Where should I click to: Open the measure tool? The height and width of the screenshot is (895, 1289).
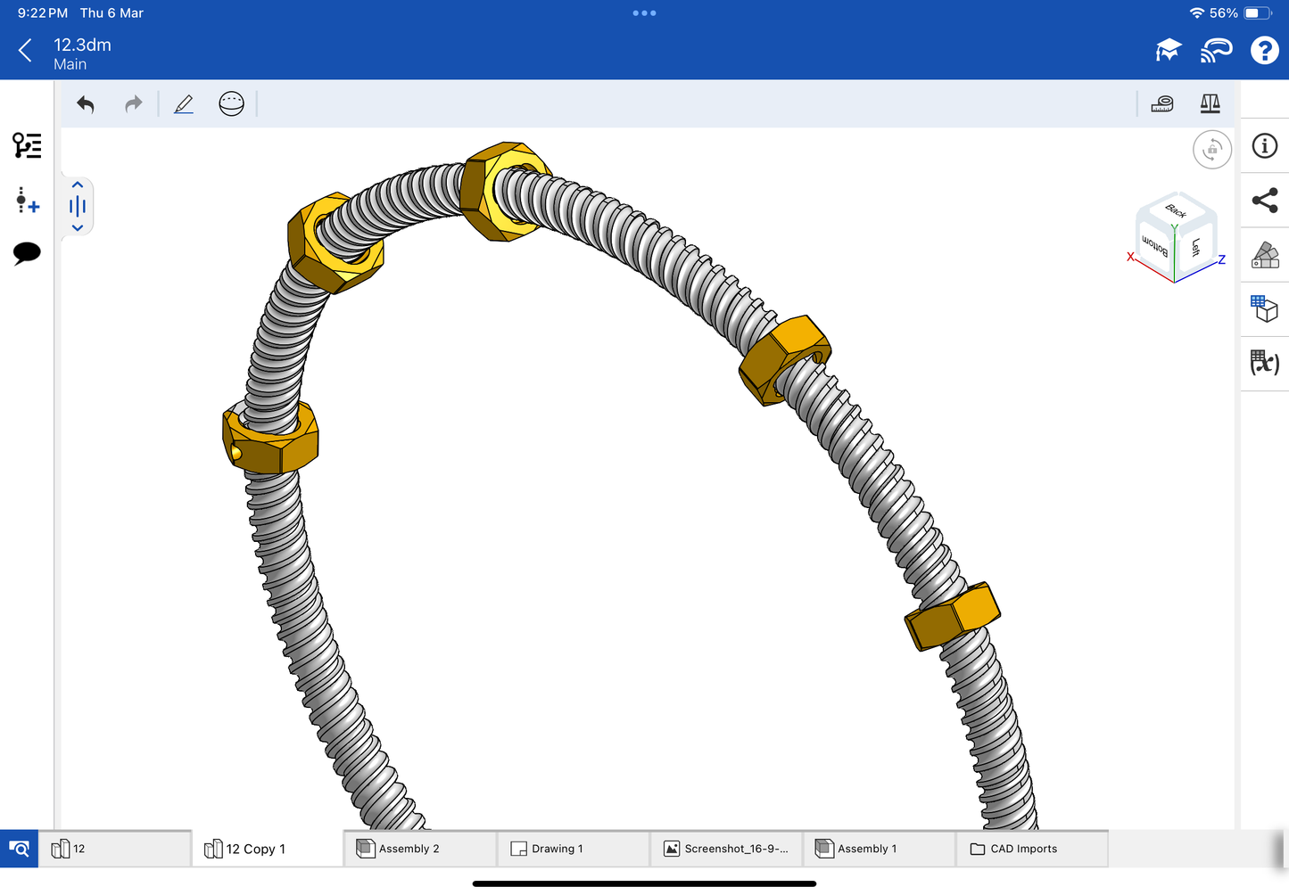[1162, 104]
